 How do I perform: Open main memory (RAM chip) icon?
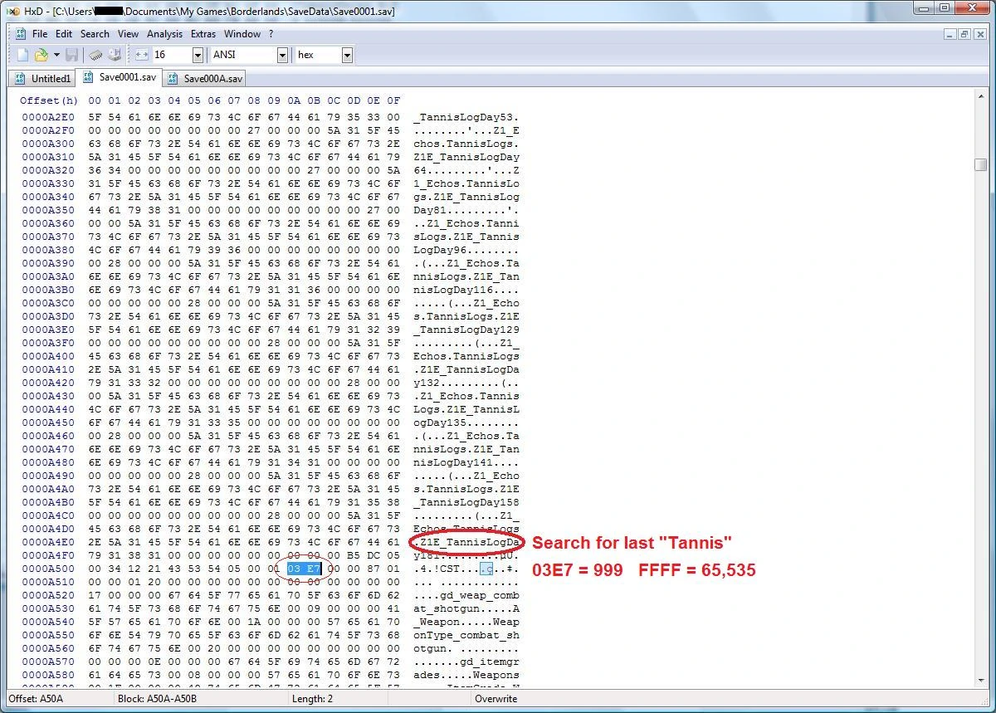click(x=96, y=55)
